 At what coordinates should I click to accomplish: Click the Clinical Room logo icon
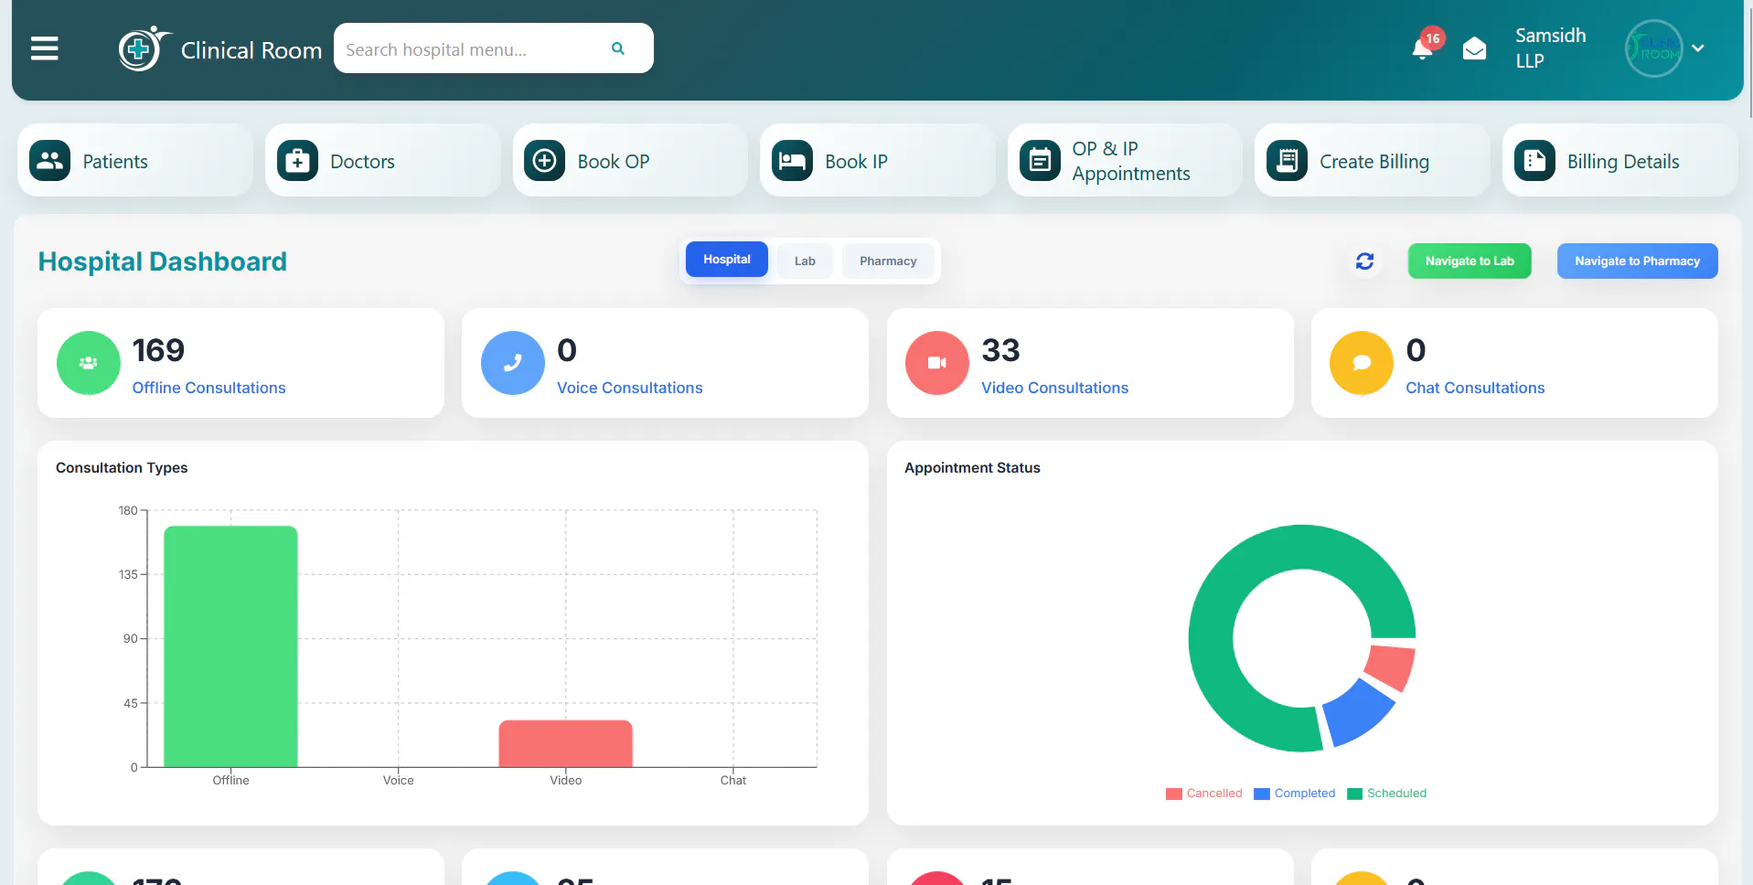144,48
